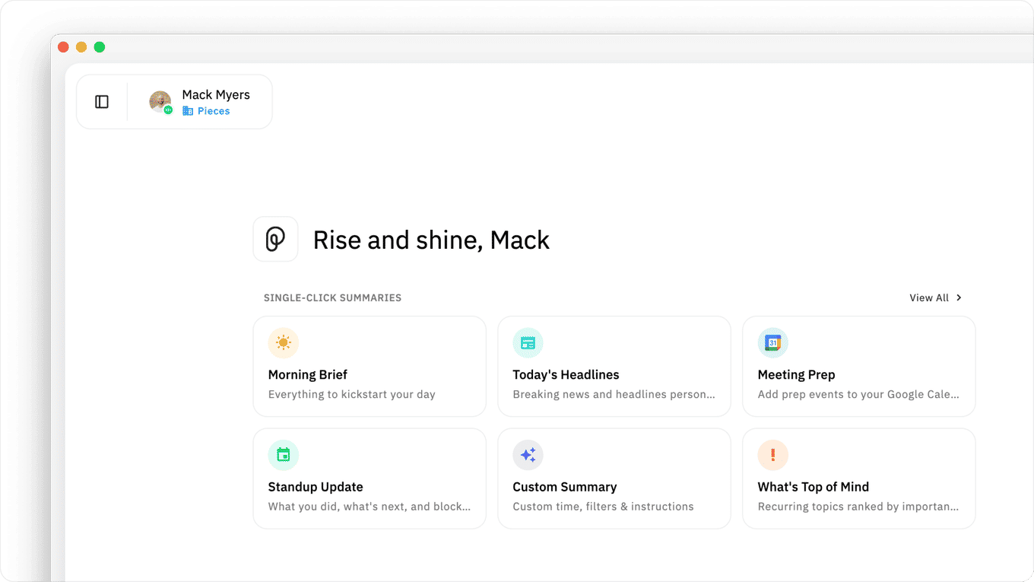Screen dimensions: 1034x582
Task: Click 'Everything to kickstart your day' text
Action: pyautogui.click(x=352, y=394)
